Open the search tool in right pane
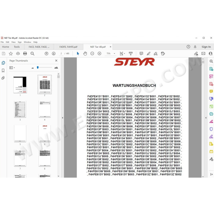Image resolution: width=214 pixels, height=214 pixels. (211, 61)
